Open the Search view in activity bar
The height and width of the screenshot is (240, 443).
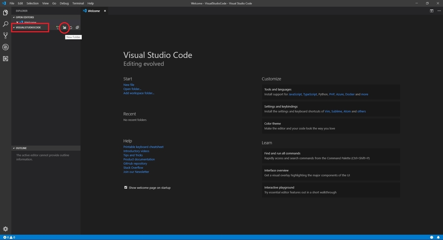(6, 24)
